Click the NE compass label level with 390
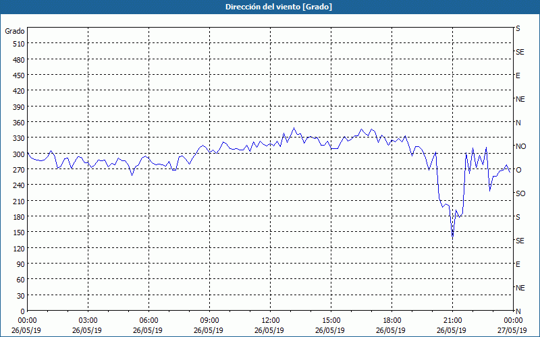Screen dimensions: 540x337 [x=520, y=99]
